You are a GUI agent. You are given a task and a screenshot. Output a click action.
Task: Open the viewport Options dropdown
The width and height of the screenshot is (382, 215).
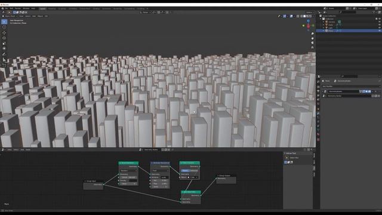click(x=310, y=12)
